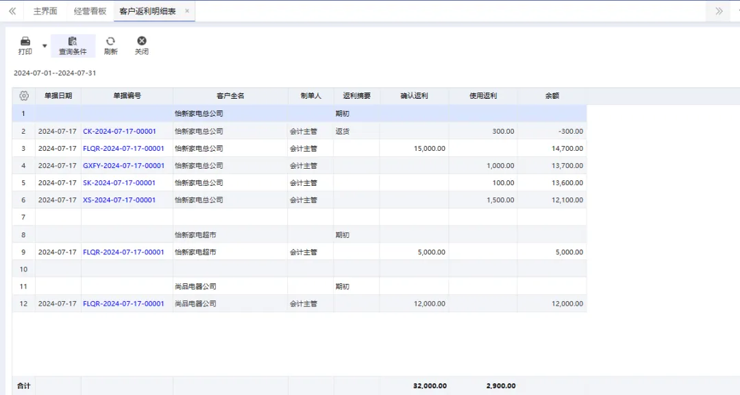Click the 单据日期 column header
The image size is (740, 395).
click(x=58, y=96)
